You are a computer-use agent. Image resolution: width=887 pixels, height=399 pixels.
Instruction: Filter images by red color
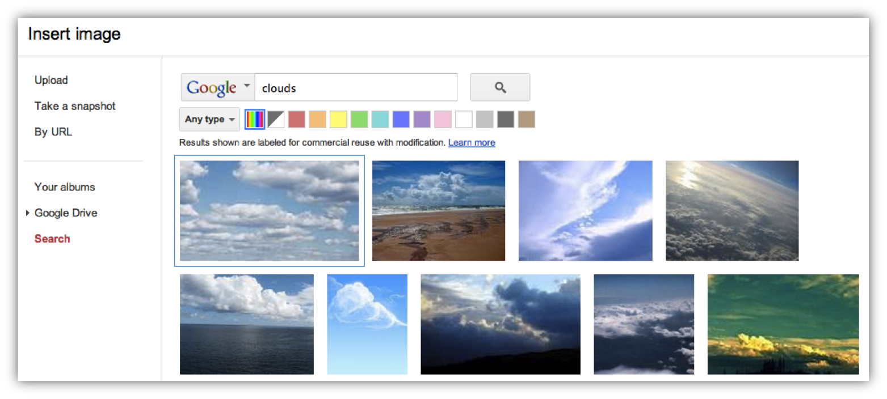pyautogui.click(x=297, y=119)
